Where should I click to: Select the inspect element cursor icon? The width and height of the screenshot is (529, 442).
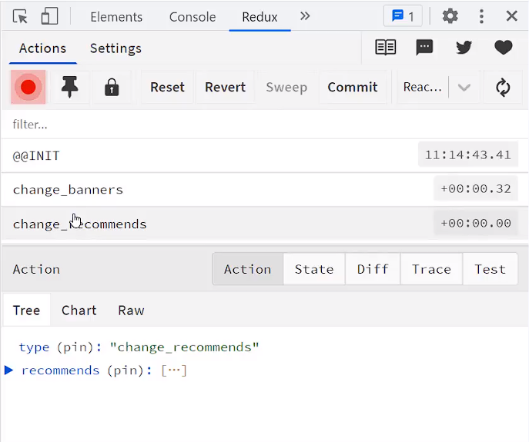[x=20, y=16]
